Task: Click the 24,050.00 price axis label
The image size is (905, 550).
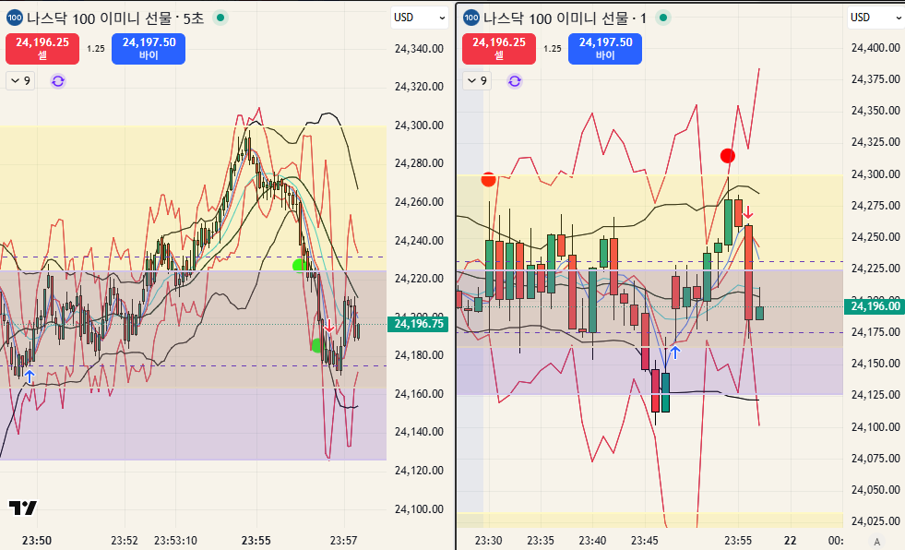Action: coord(875,490)
